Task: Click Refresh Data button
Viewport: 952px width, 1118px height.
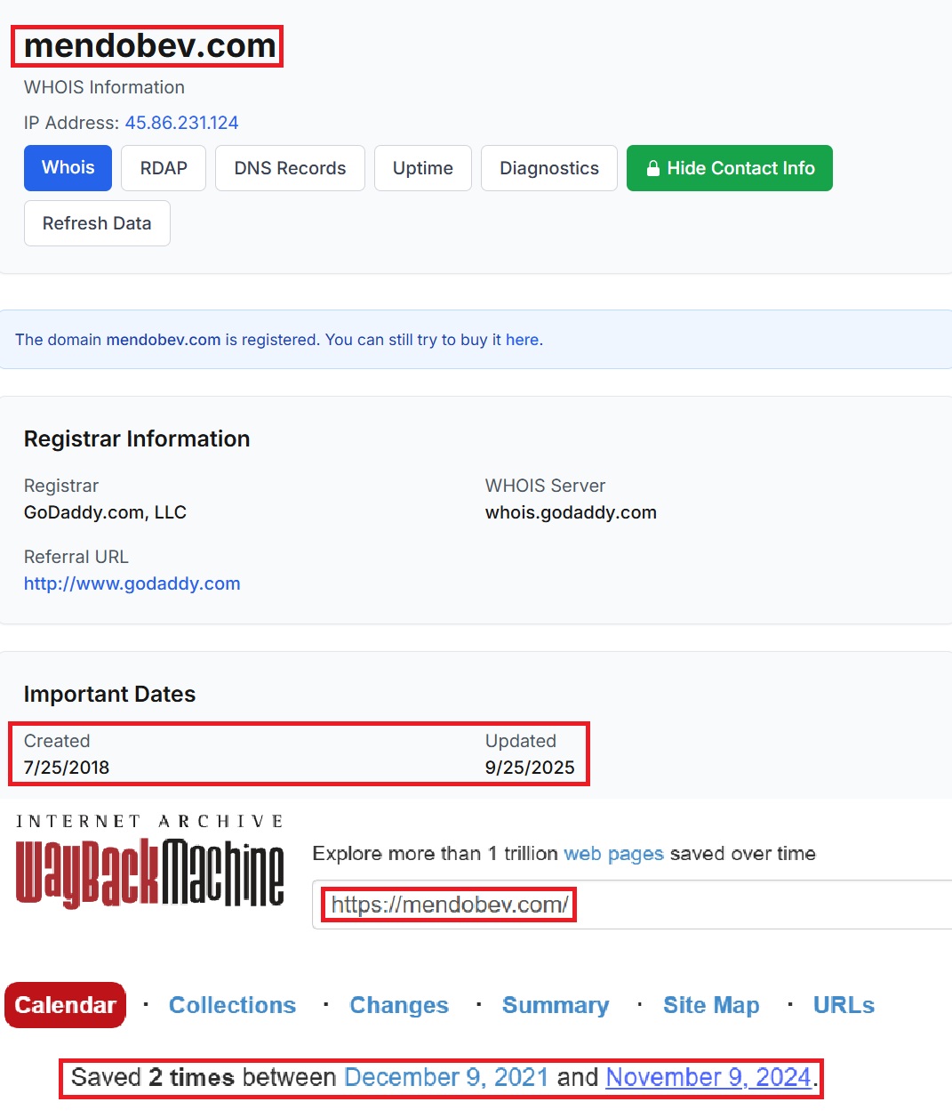Action: 97,223
